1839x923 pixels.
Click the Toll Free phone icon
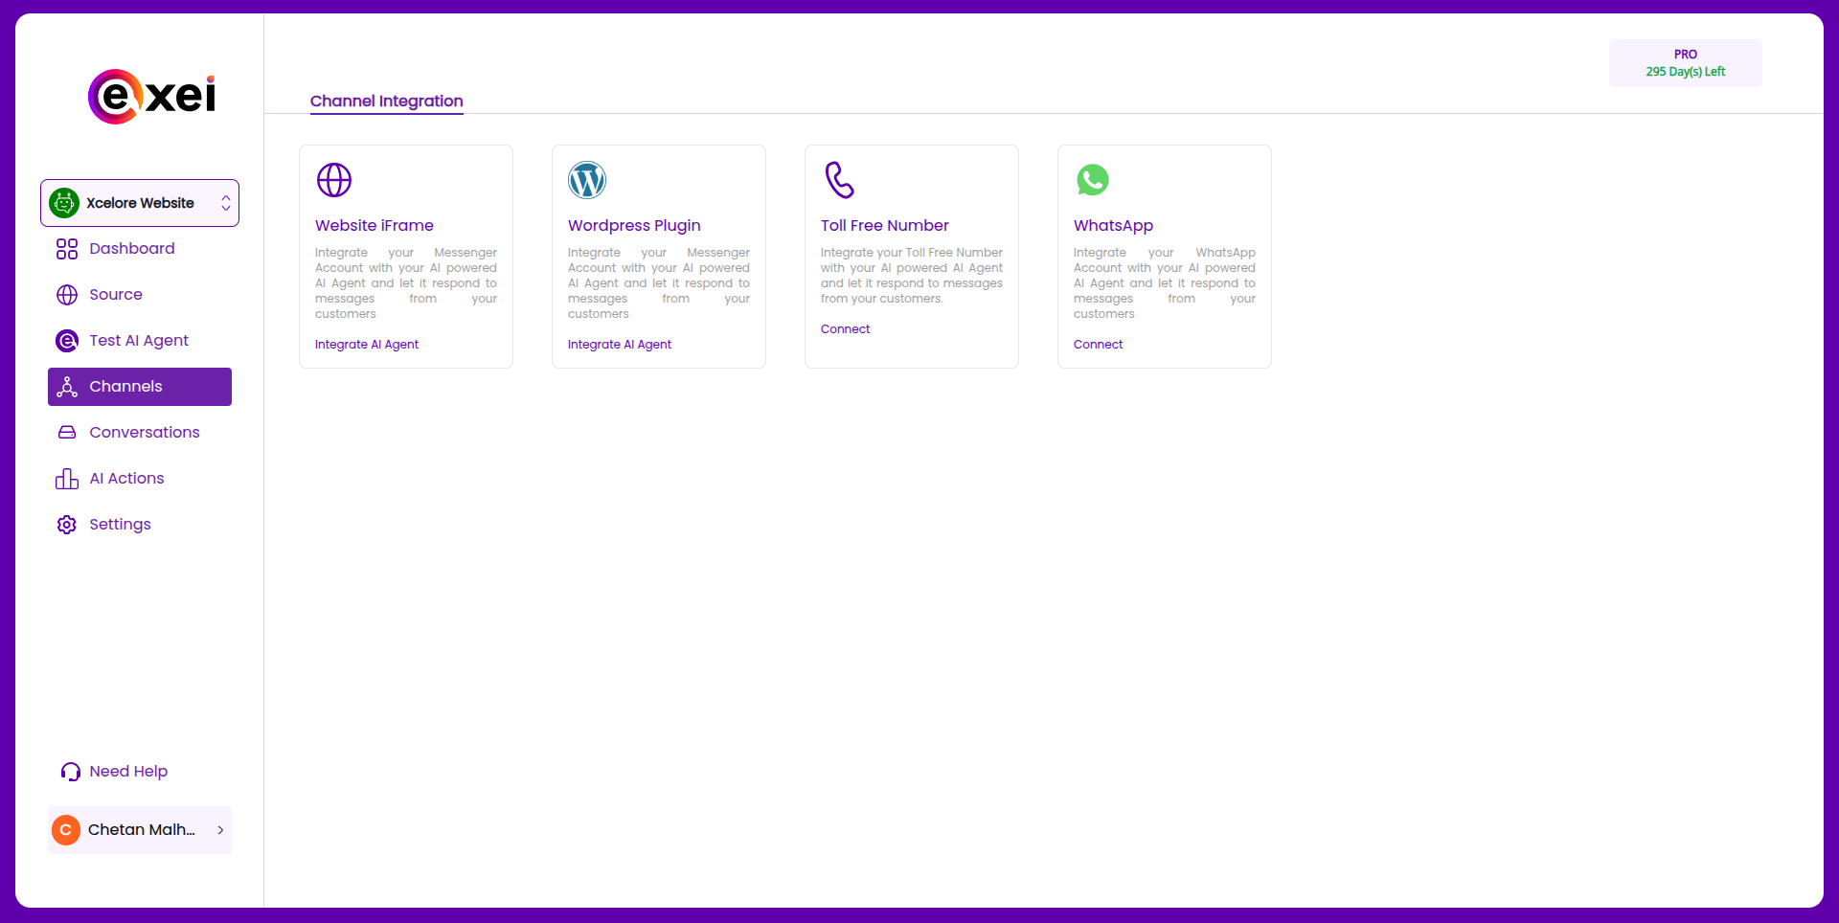(x=839, y=180)
